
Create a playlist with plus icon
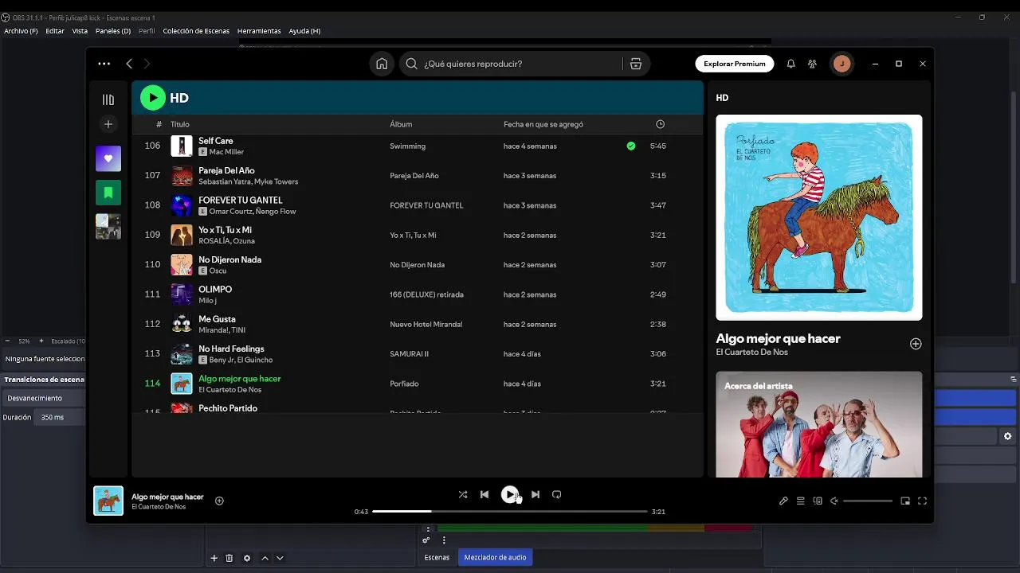pos(108,124)
